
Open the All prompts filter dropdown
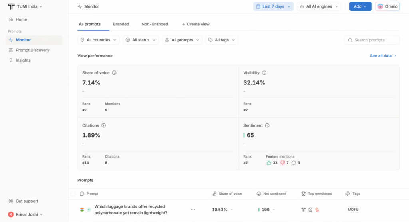pos(182,40)
